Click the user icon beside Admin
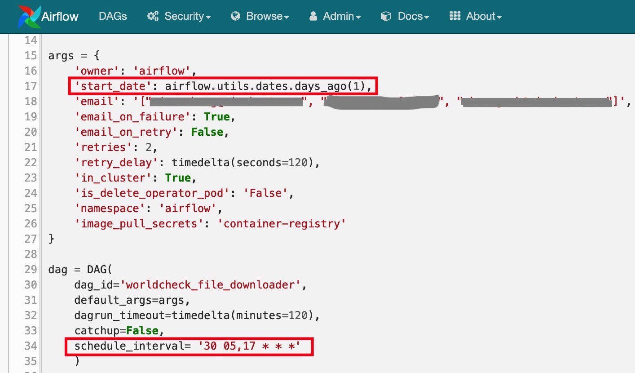This screenshot has width=635, height=373. click(313, 17)
